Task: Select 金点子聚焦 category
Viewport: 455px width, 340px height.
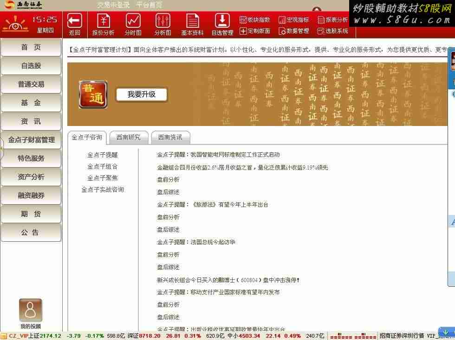Action: pyautogui.click(x=103, y=178)
